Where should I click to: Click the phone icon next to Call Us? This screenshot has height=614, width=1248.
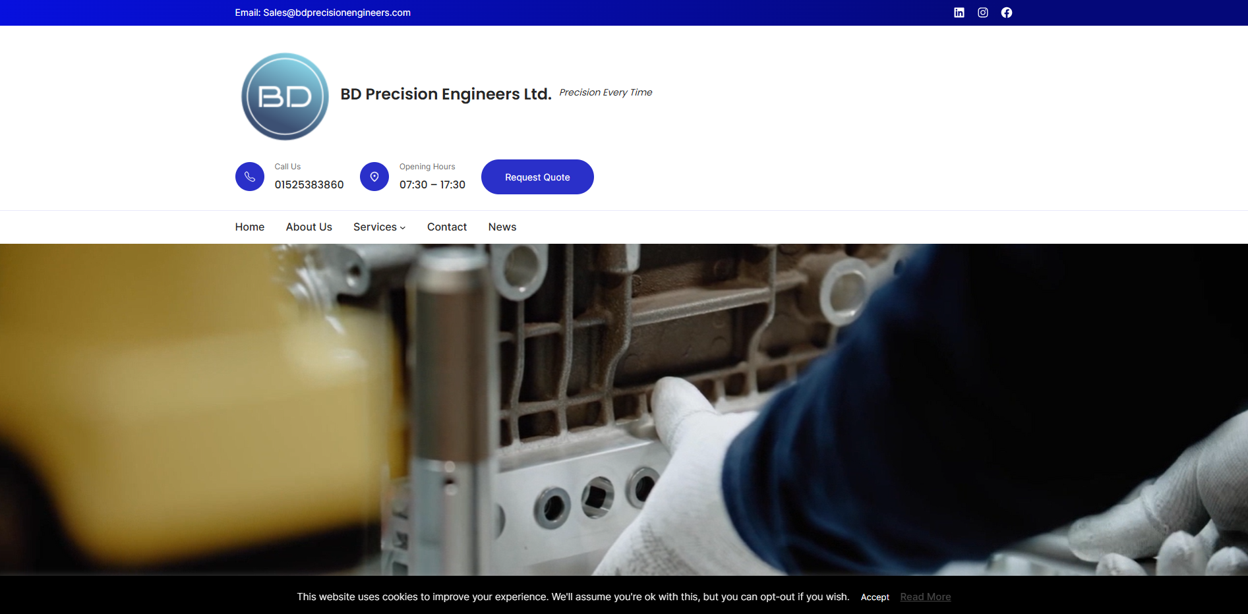(250, 176)
